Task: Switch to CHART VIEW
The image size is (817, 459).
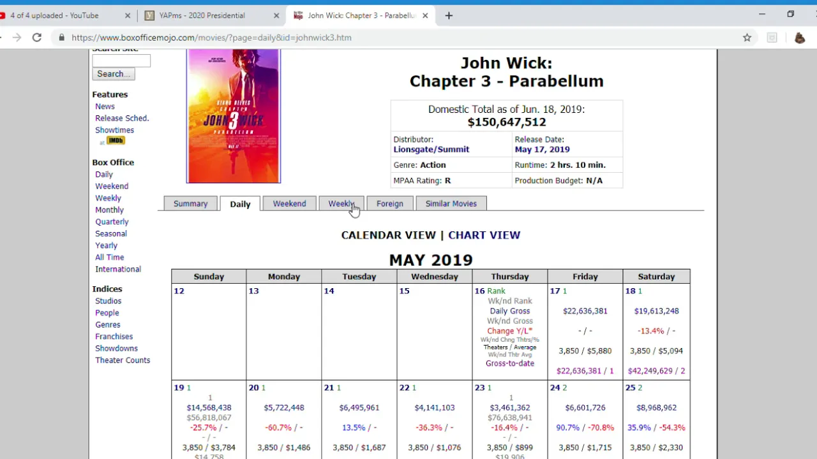Action: (484, 235)
